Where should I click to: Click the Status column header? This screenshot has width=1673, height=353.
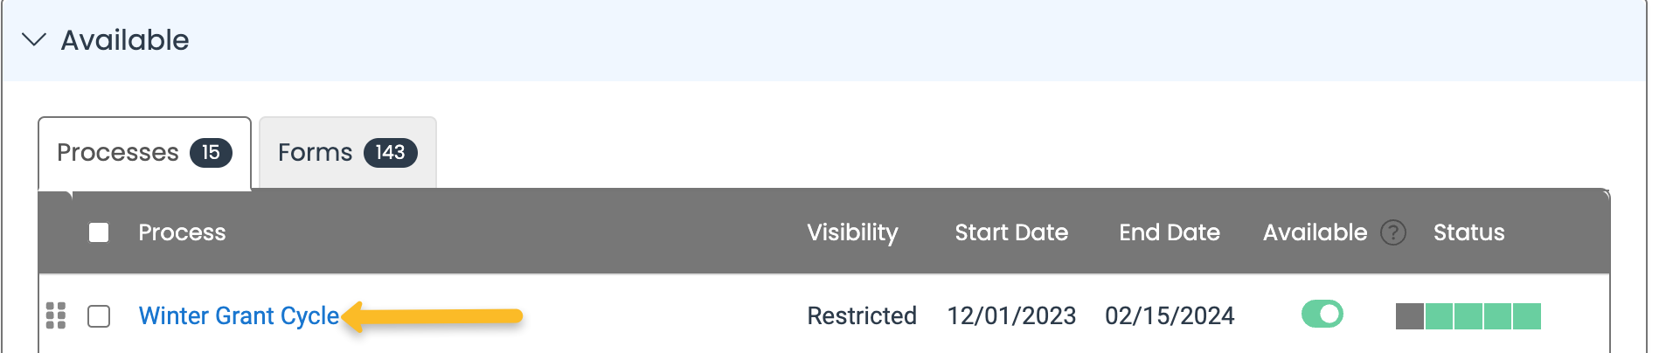tap(1469, 232)
